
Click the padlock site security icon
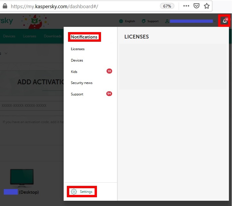click(x=5, y=6)
